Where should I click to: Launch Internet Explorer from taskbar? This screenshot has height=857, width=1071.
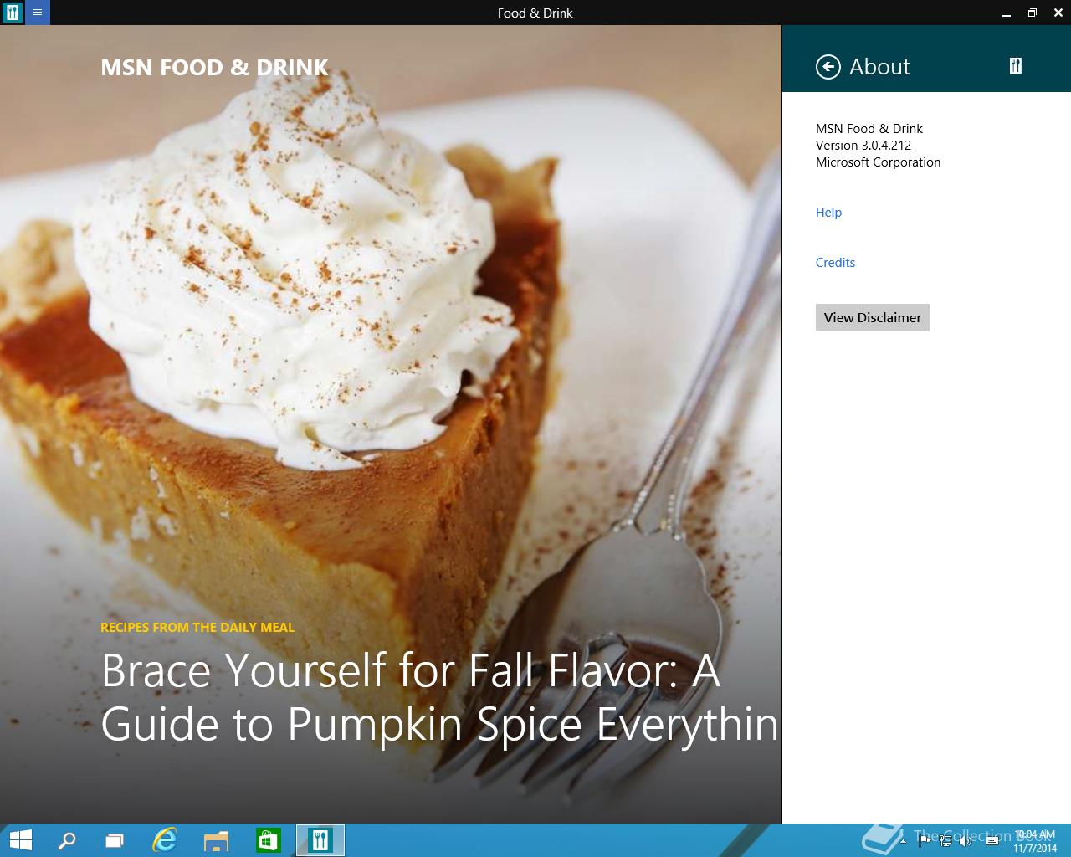pos(165,840)
